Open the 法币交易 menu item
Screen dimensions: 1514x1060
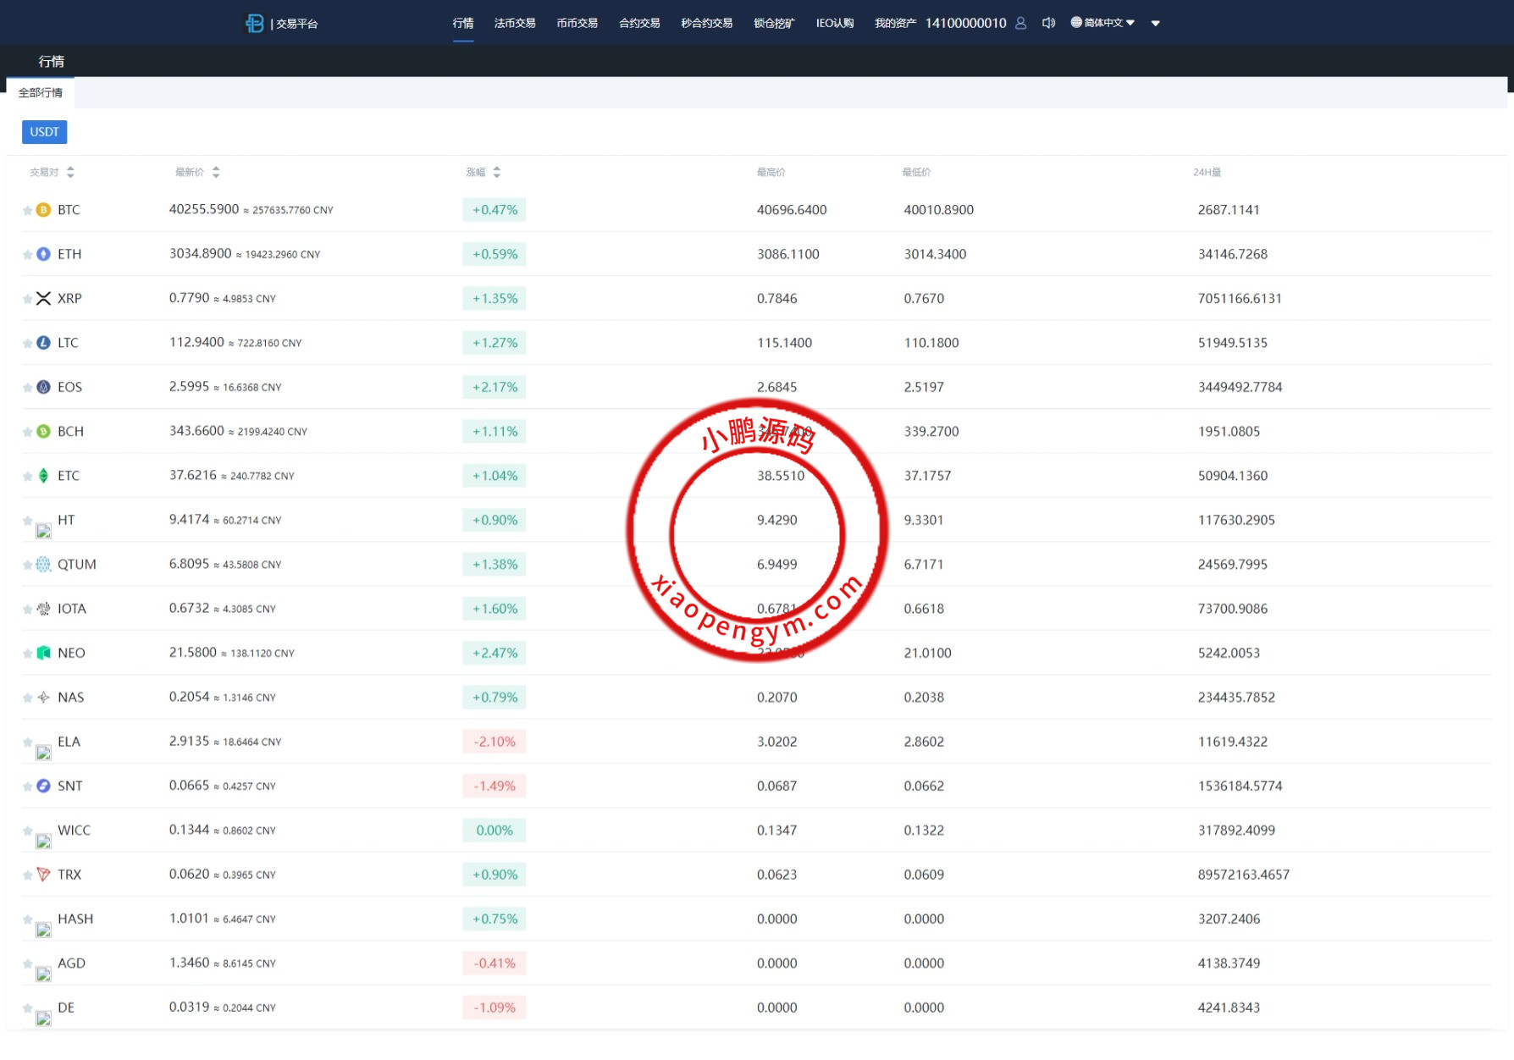click(x=514, y=23)
